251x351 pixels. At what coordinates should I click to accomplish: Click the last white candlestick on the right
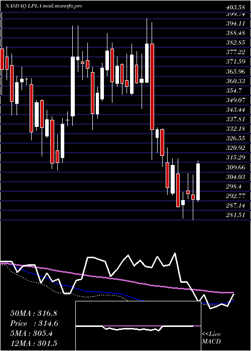(x=198, y=182)
